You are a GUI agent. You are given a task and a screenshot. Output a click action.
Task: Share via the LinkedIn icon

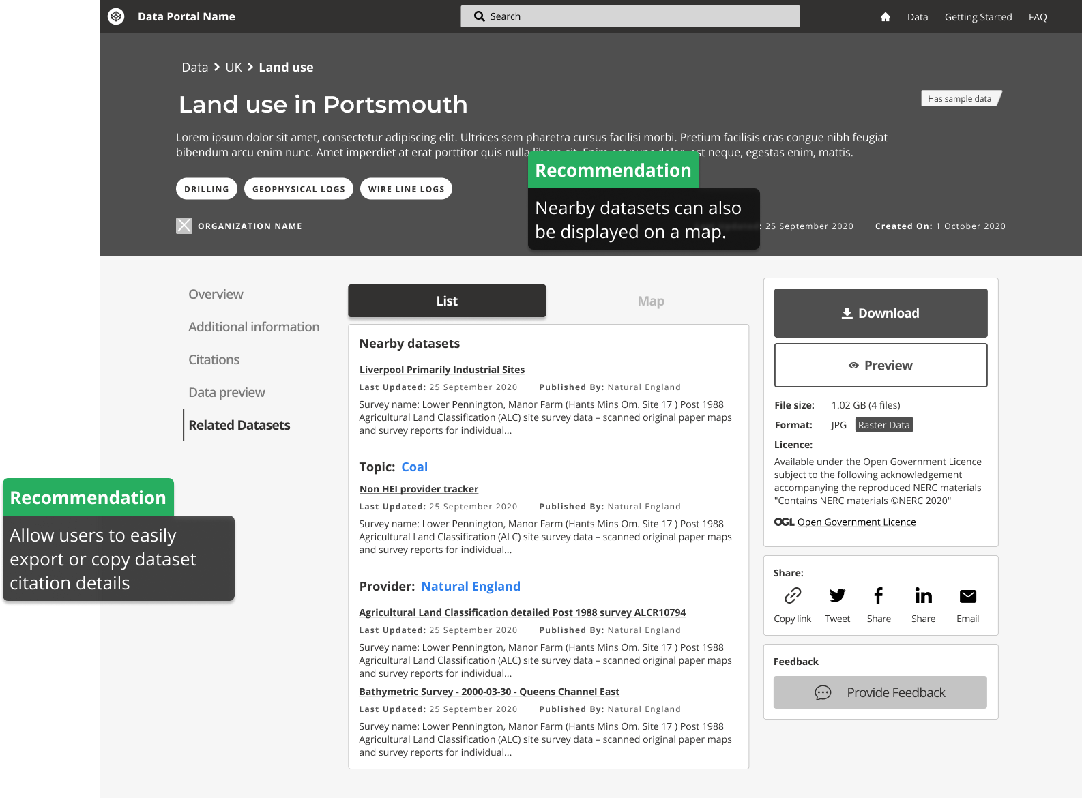(923, 595)
